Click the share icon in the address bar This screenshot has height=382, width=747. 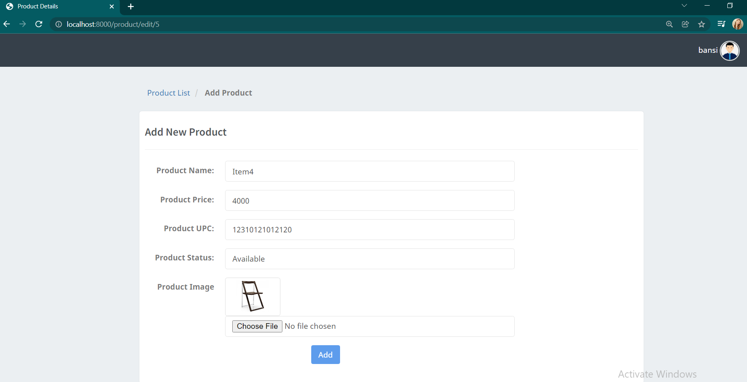pyautogui.click(x=685, y=24)
